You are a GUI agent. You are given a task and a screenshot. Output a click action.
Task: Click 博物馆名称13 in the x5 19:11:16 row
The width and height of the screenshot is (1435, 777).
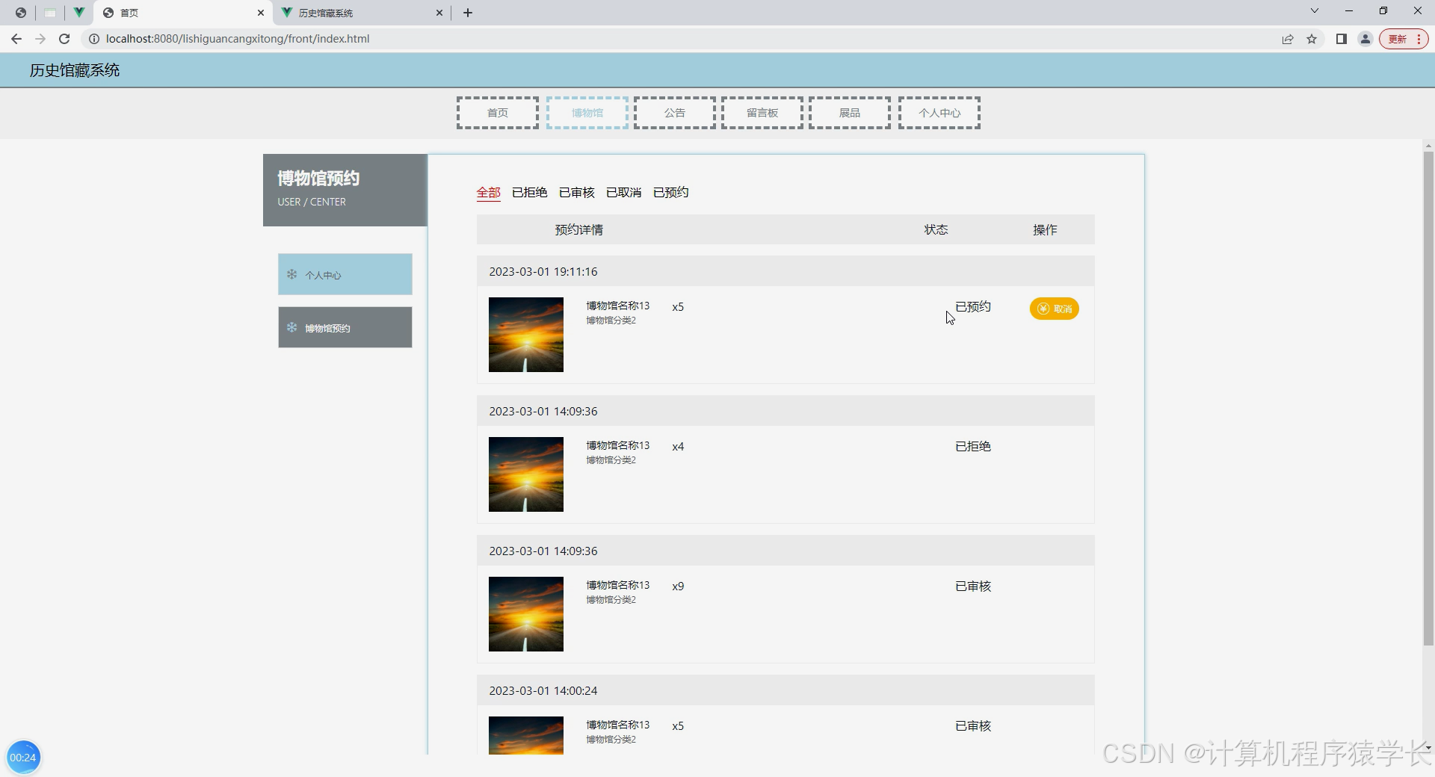[x=618, y=306]
